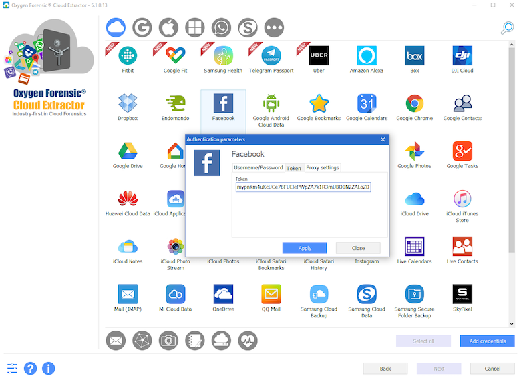This screenshot has width=521, height=380.
Task: Open the help question mark icon
Action: click(x=30, y=369)
